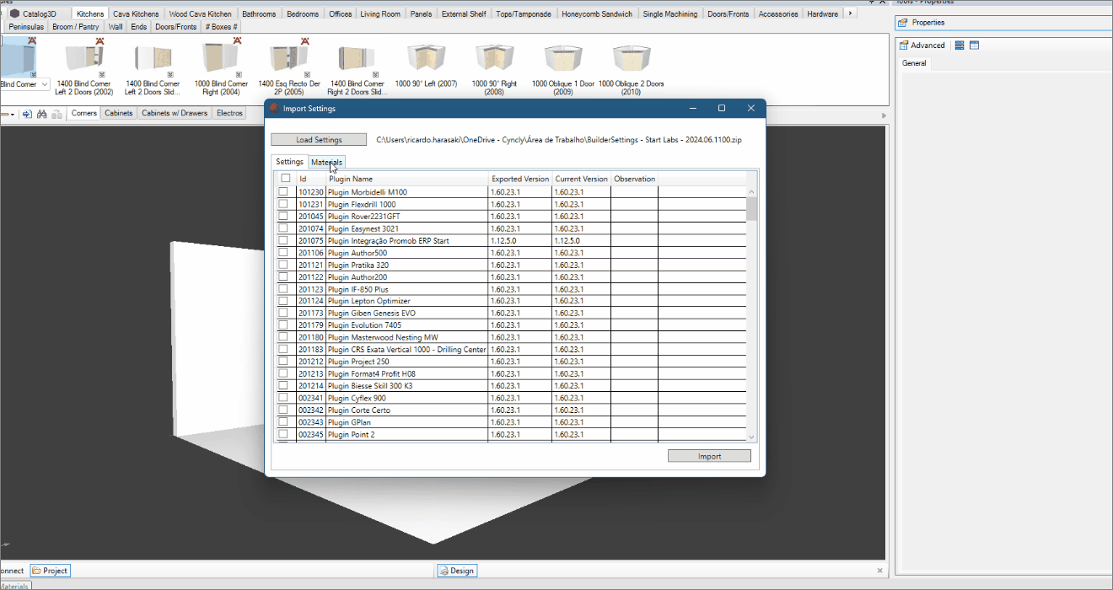Open the Blind Corner module dropdown

coord(44,84)
